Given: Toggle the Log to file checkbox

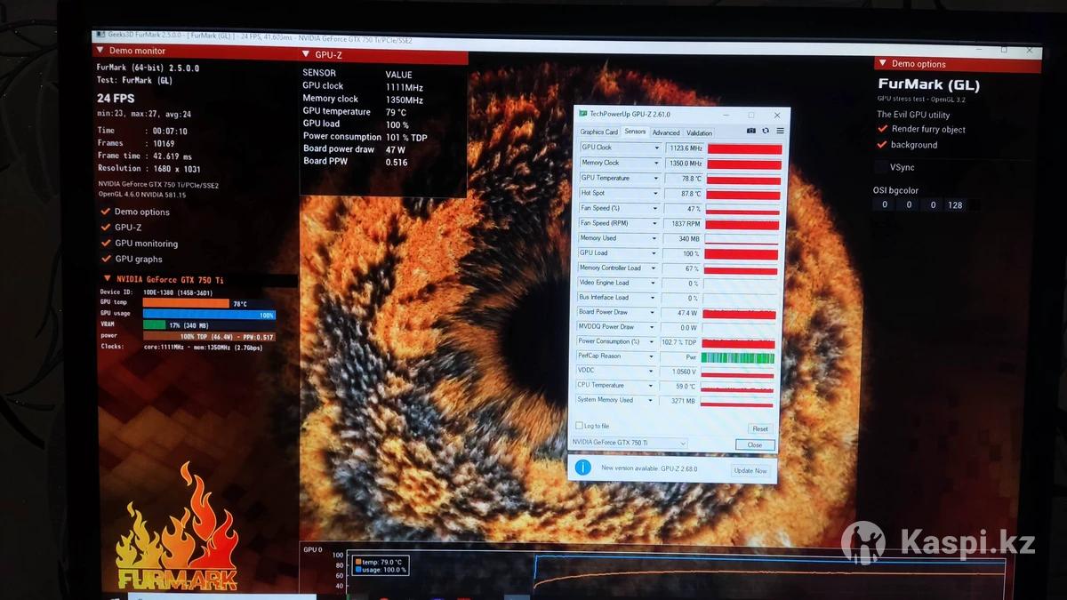Looking at the screenshot, I should coord(580,426).
